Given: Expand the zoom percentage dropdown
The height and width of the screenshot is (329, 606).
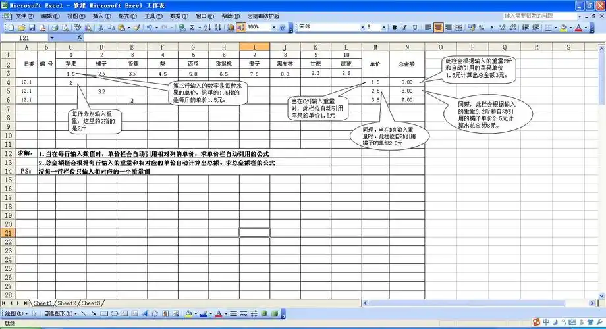Looking at the screenshot, I should [273, 28].
